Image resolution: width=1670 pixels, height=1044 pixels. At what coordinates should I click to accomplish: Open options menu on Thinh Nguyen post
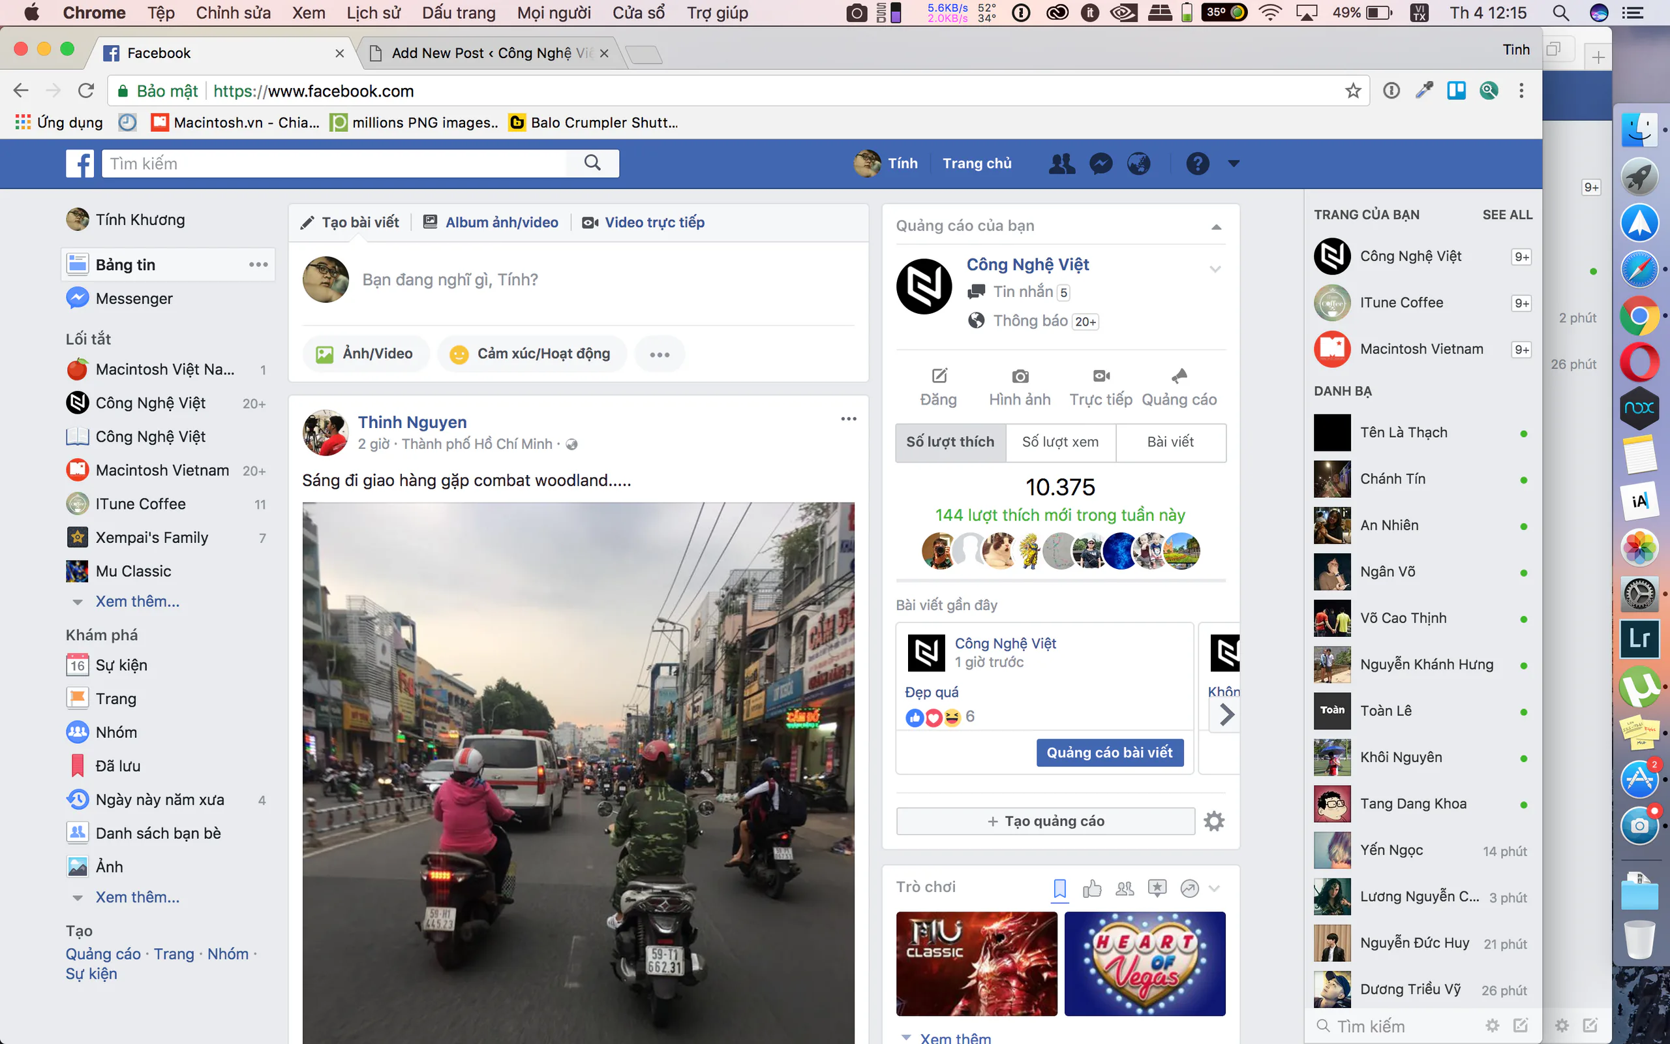point(848,419)
